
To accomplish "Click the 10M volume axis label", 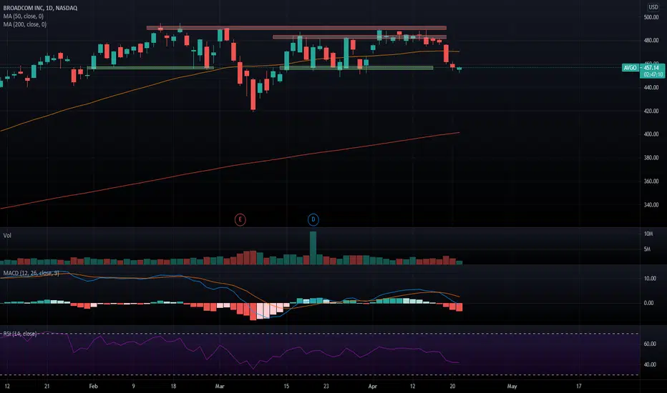I will (648, 234).
